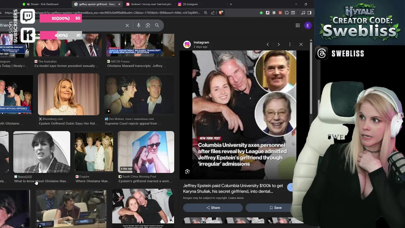Close the geffery epstein girlfriend Google tab

point(119,4)
